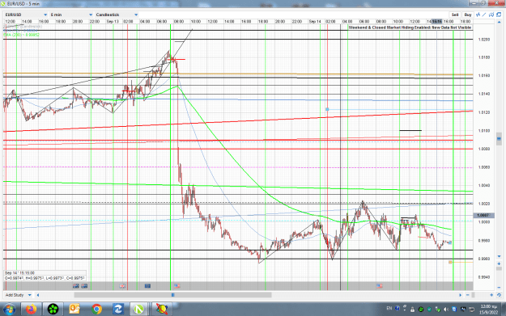Click the Sep 14 date label on time axis
This screenshot has height=316, width=506.
pos(315,22)
